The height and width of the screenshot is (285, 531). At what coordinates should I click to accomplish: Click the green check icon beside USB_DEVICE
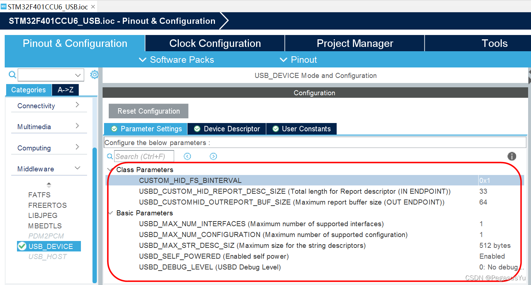pyautogui.click(x=22, y=246)
